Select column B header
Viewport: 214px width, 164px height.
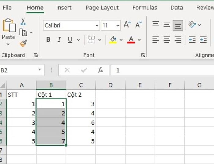click(x=51, y=85)
